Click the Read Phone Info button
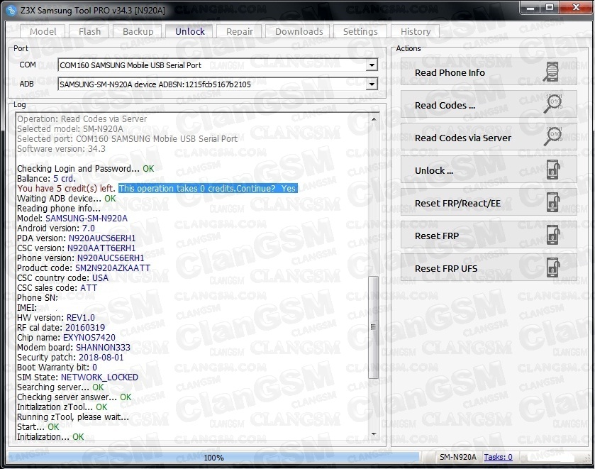 [489, 72]
